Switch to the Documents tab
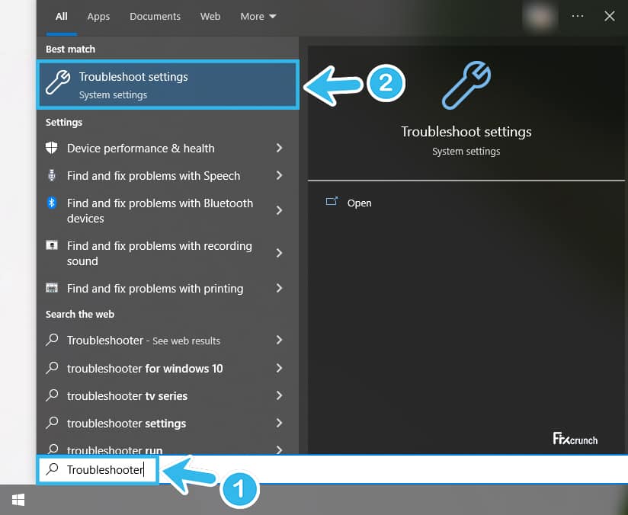This screenshot has width=628, height=515. pyautogui.click(x=155, y=17)
